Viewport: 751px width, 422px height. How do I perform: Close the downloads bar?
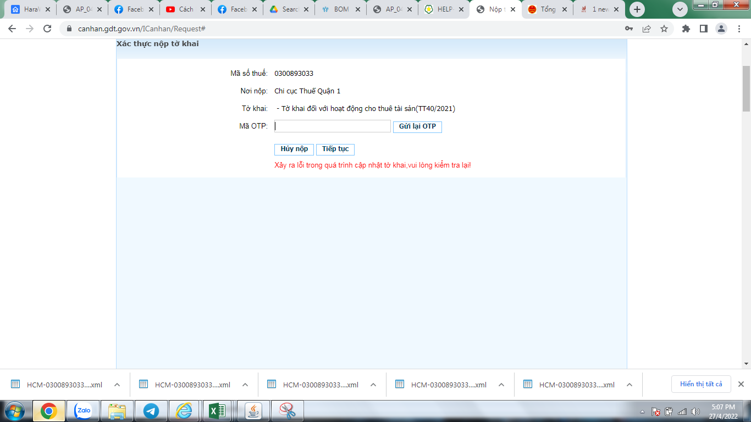click(x=741, y=384)
